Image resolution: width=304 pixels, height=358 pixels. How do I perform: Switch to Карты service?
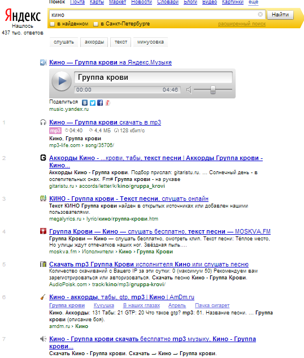(97, 2)
